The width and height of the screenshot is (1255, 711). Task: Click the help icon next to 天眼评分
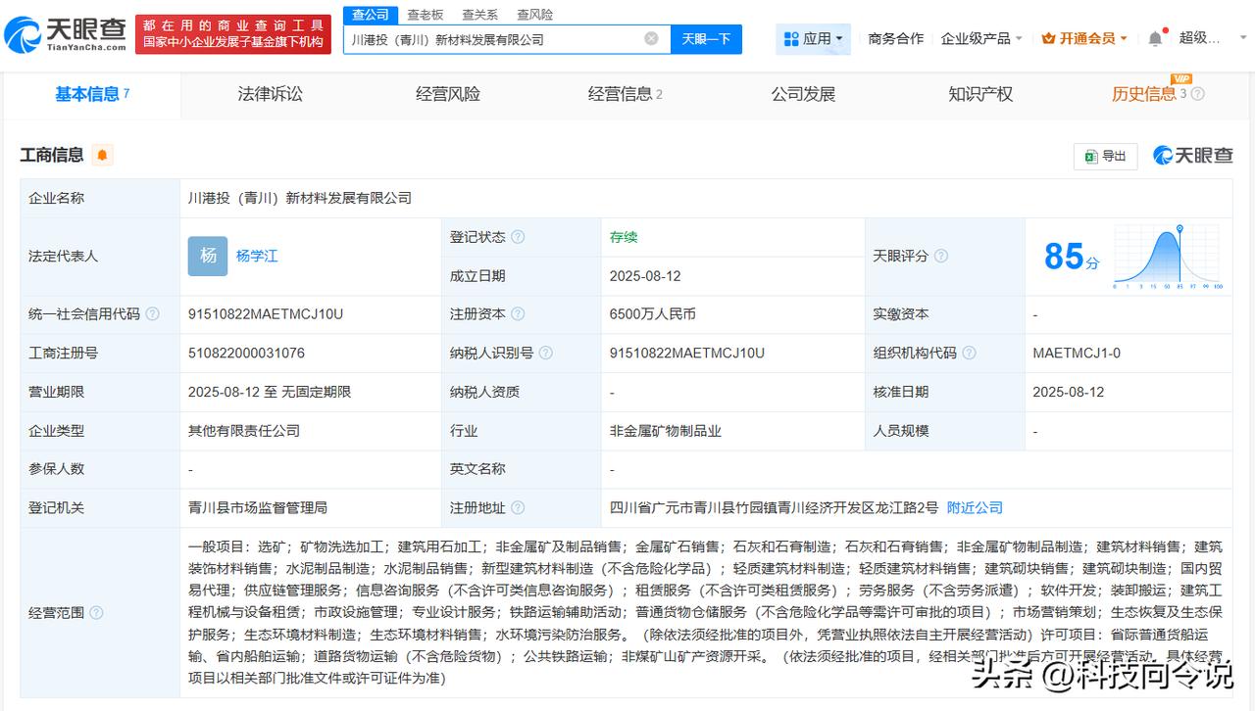pos(941,256)
